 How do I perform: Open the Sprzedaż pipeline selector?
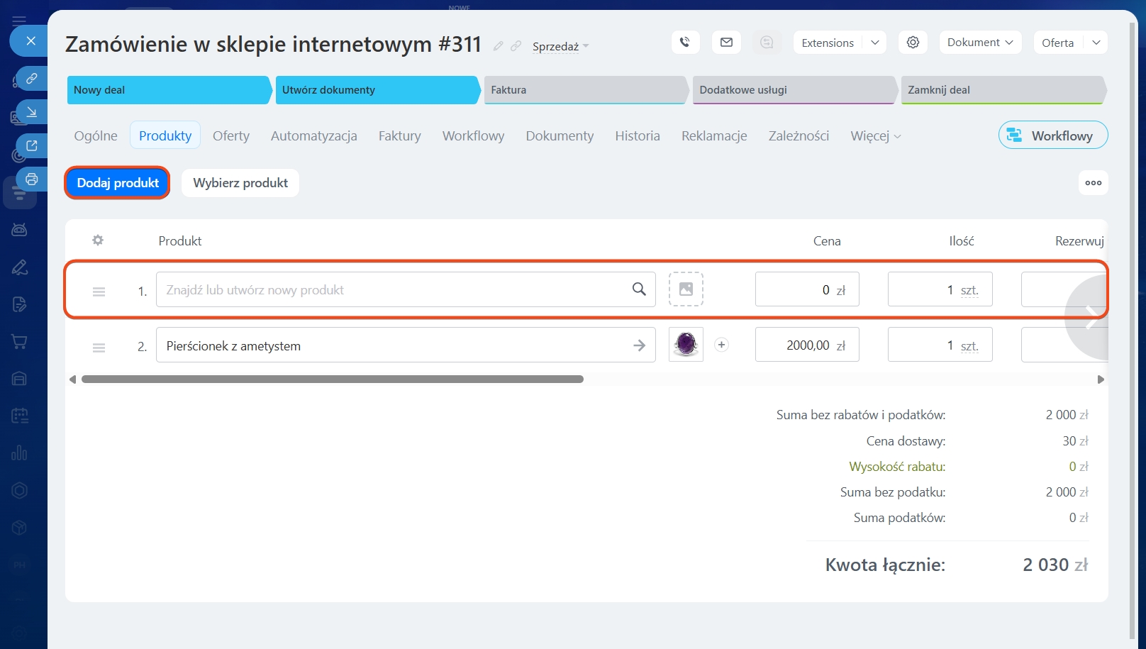560,47
